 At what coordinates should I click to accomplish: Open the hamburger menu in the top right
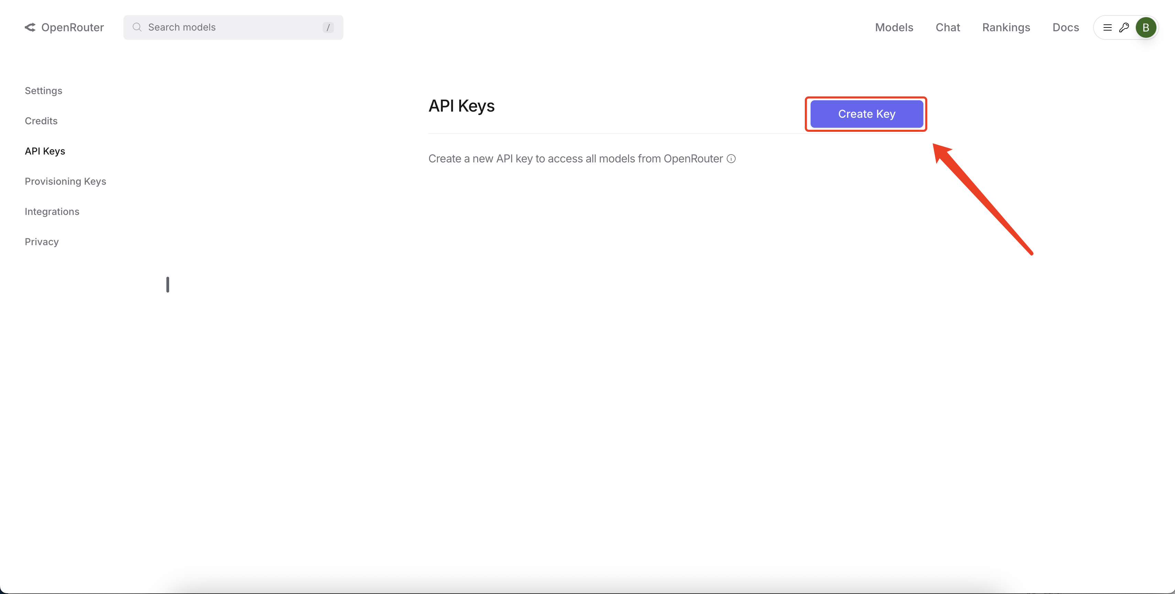pos(1108,27)
